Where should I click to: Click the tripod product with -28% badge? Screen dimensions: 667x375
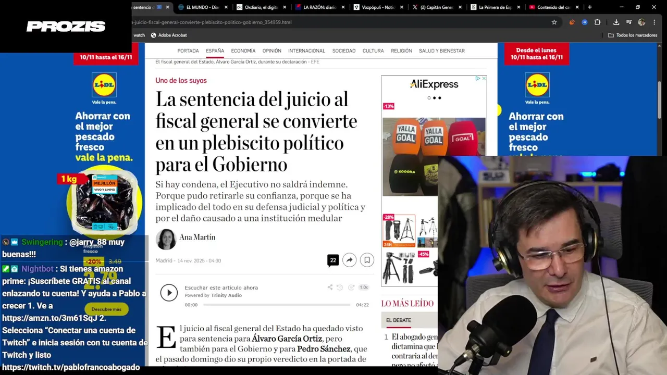(399, 230)
